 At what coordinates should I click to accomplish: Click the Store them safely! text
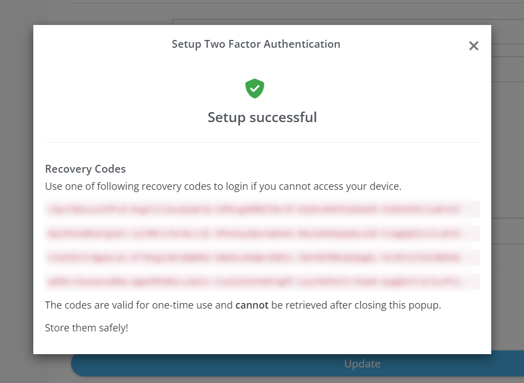pyautogui.click(x=87, y=328)
